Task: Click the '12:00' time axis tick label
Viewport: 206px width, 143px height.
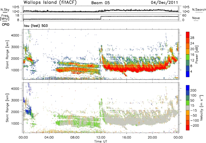Action: [101, 138]
